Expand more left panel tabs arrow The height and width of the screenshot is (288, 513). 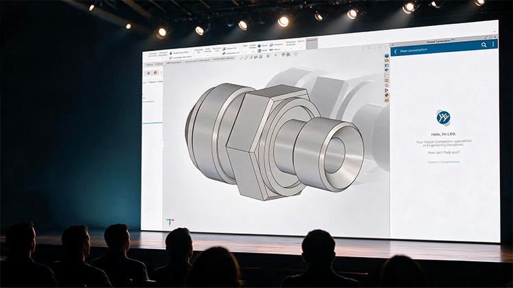click(x=161, y=72)
